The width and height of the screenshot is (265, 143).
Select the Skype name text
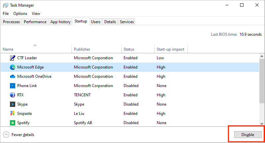(22, 104)
